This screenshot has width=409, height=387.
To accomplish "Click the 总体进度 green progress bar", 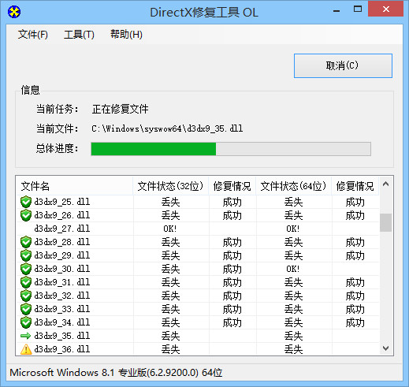I will click(x=231, y=149).
